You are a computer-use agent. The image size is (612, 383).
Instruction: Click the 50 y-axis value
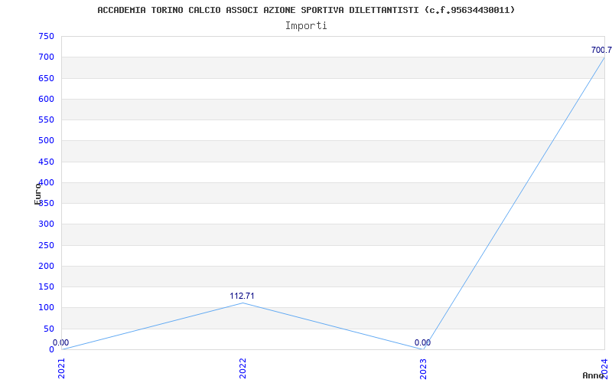click(x=49, y=329)
